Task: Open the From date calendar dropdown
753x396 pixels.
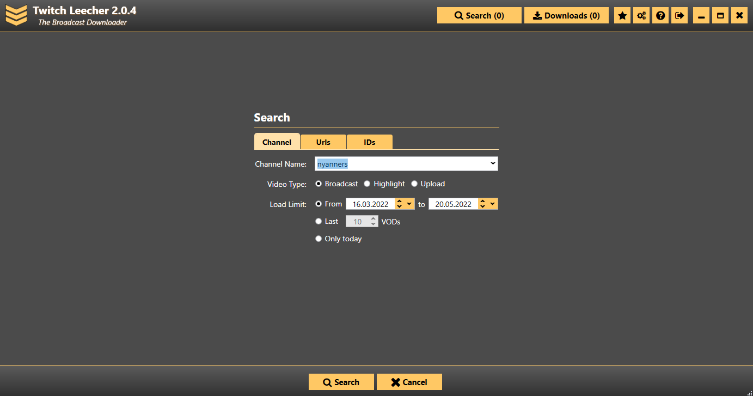Action: click(409, 204)
